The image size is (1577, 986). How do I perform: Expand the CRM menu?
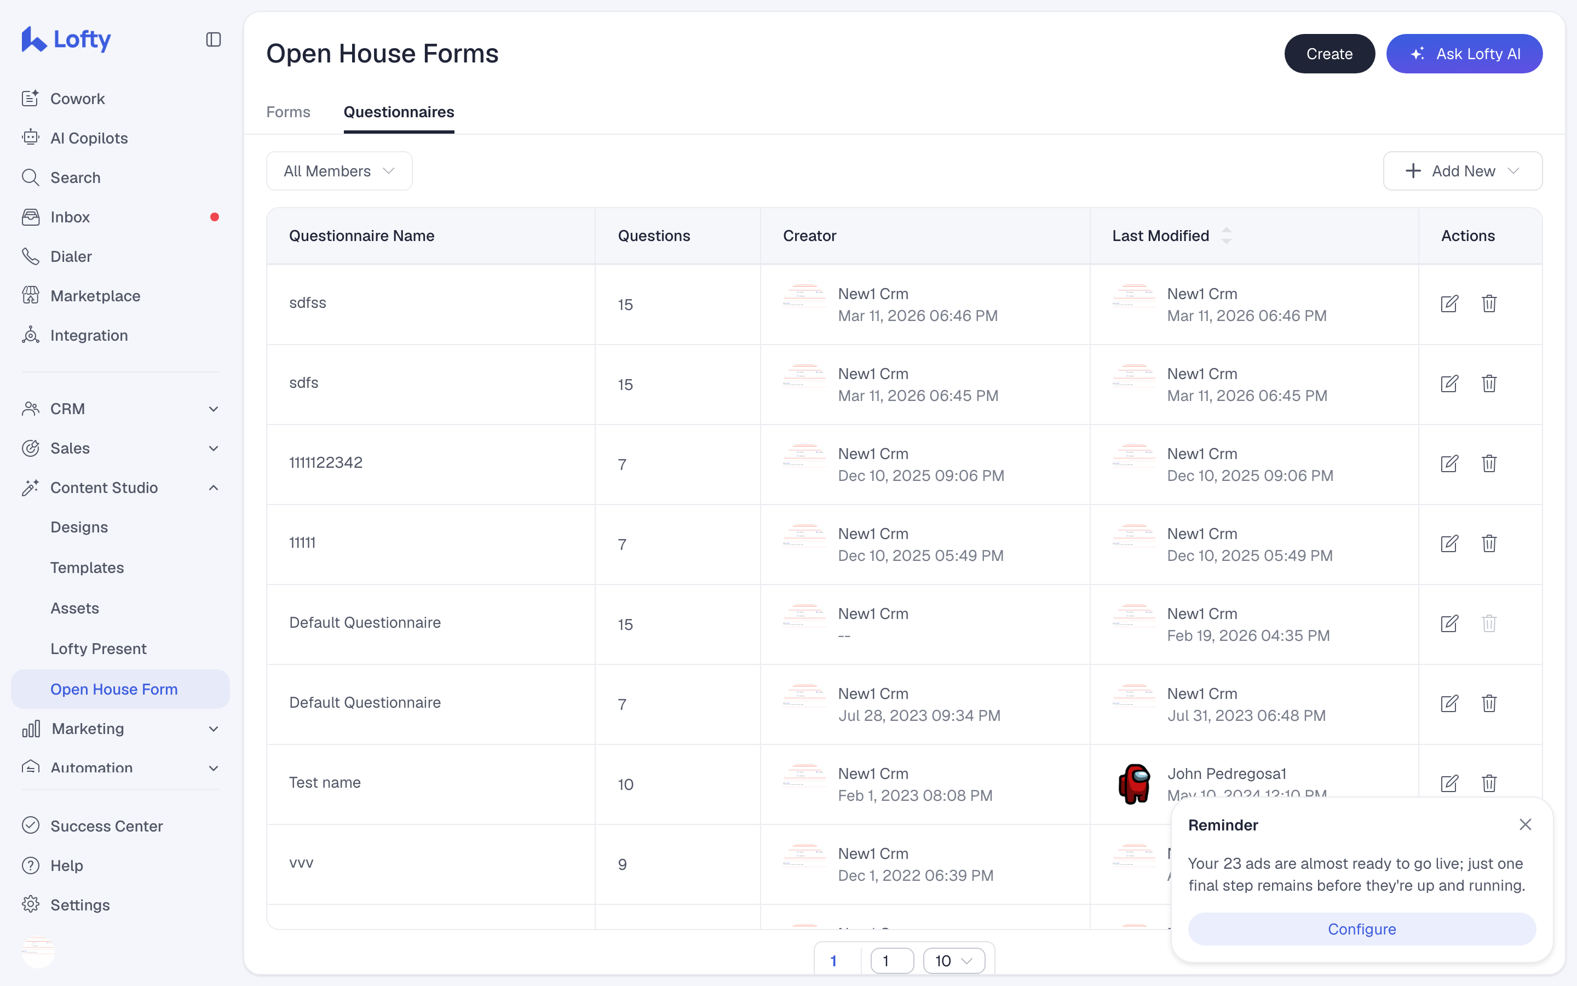(x=120, y=409)
